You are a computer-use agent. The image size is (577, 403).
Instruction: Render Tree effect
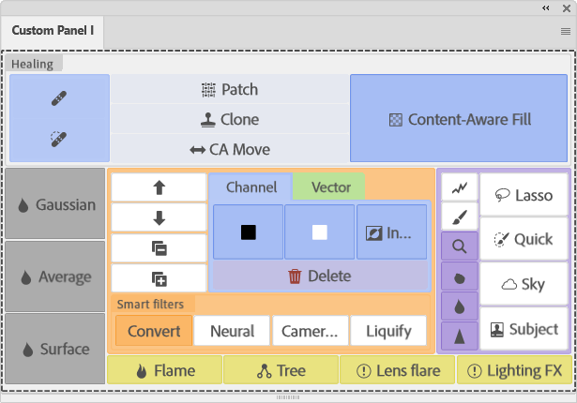[x=281, y=370]
